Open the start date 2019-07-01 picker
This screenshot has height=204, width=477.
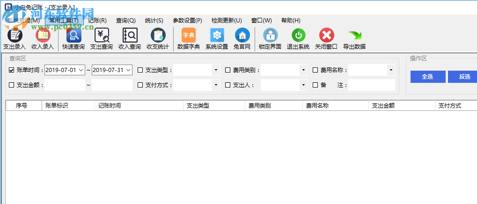81,70
